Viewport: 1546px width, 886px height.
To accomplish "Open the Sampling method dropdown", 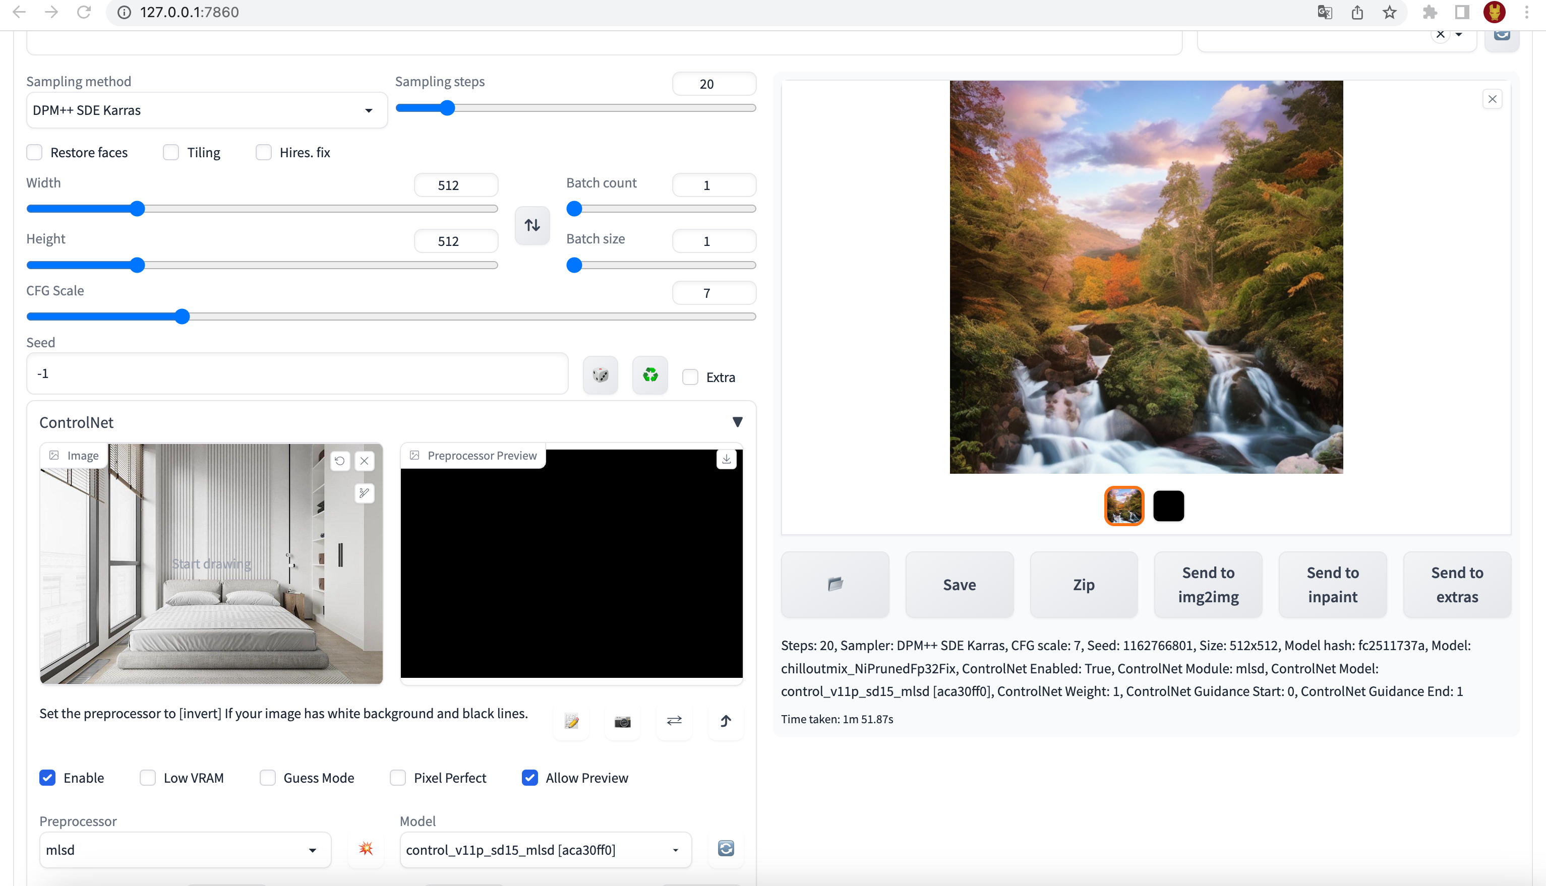I will [206, 110].
